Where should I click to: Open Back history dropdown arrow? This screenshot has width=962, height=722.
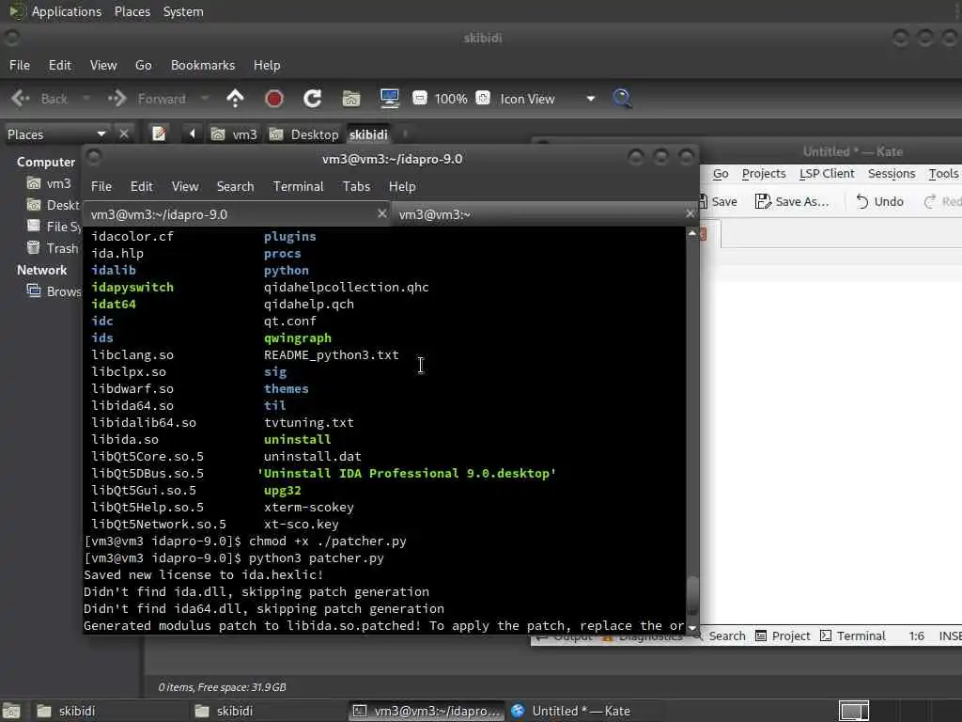(85, 98)
